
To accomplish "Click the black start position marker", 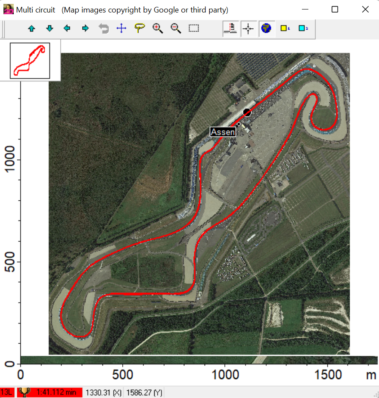I will (247, 112).
